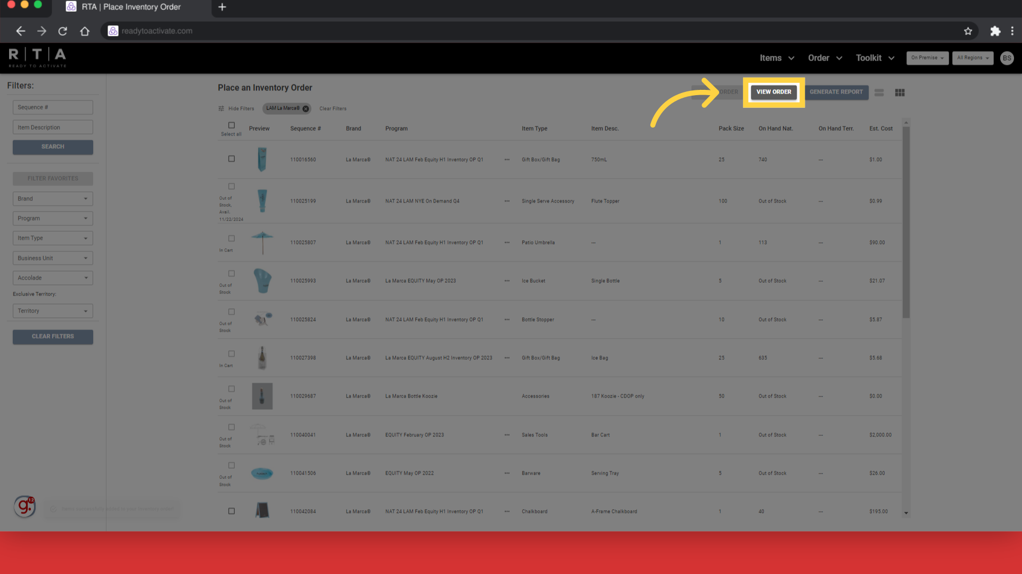Open more options for item 110025824
Screen dimensions: 1022x574
click(x=507, y=319)
